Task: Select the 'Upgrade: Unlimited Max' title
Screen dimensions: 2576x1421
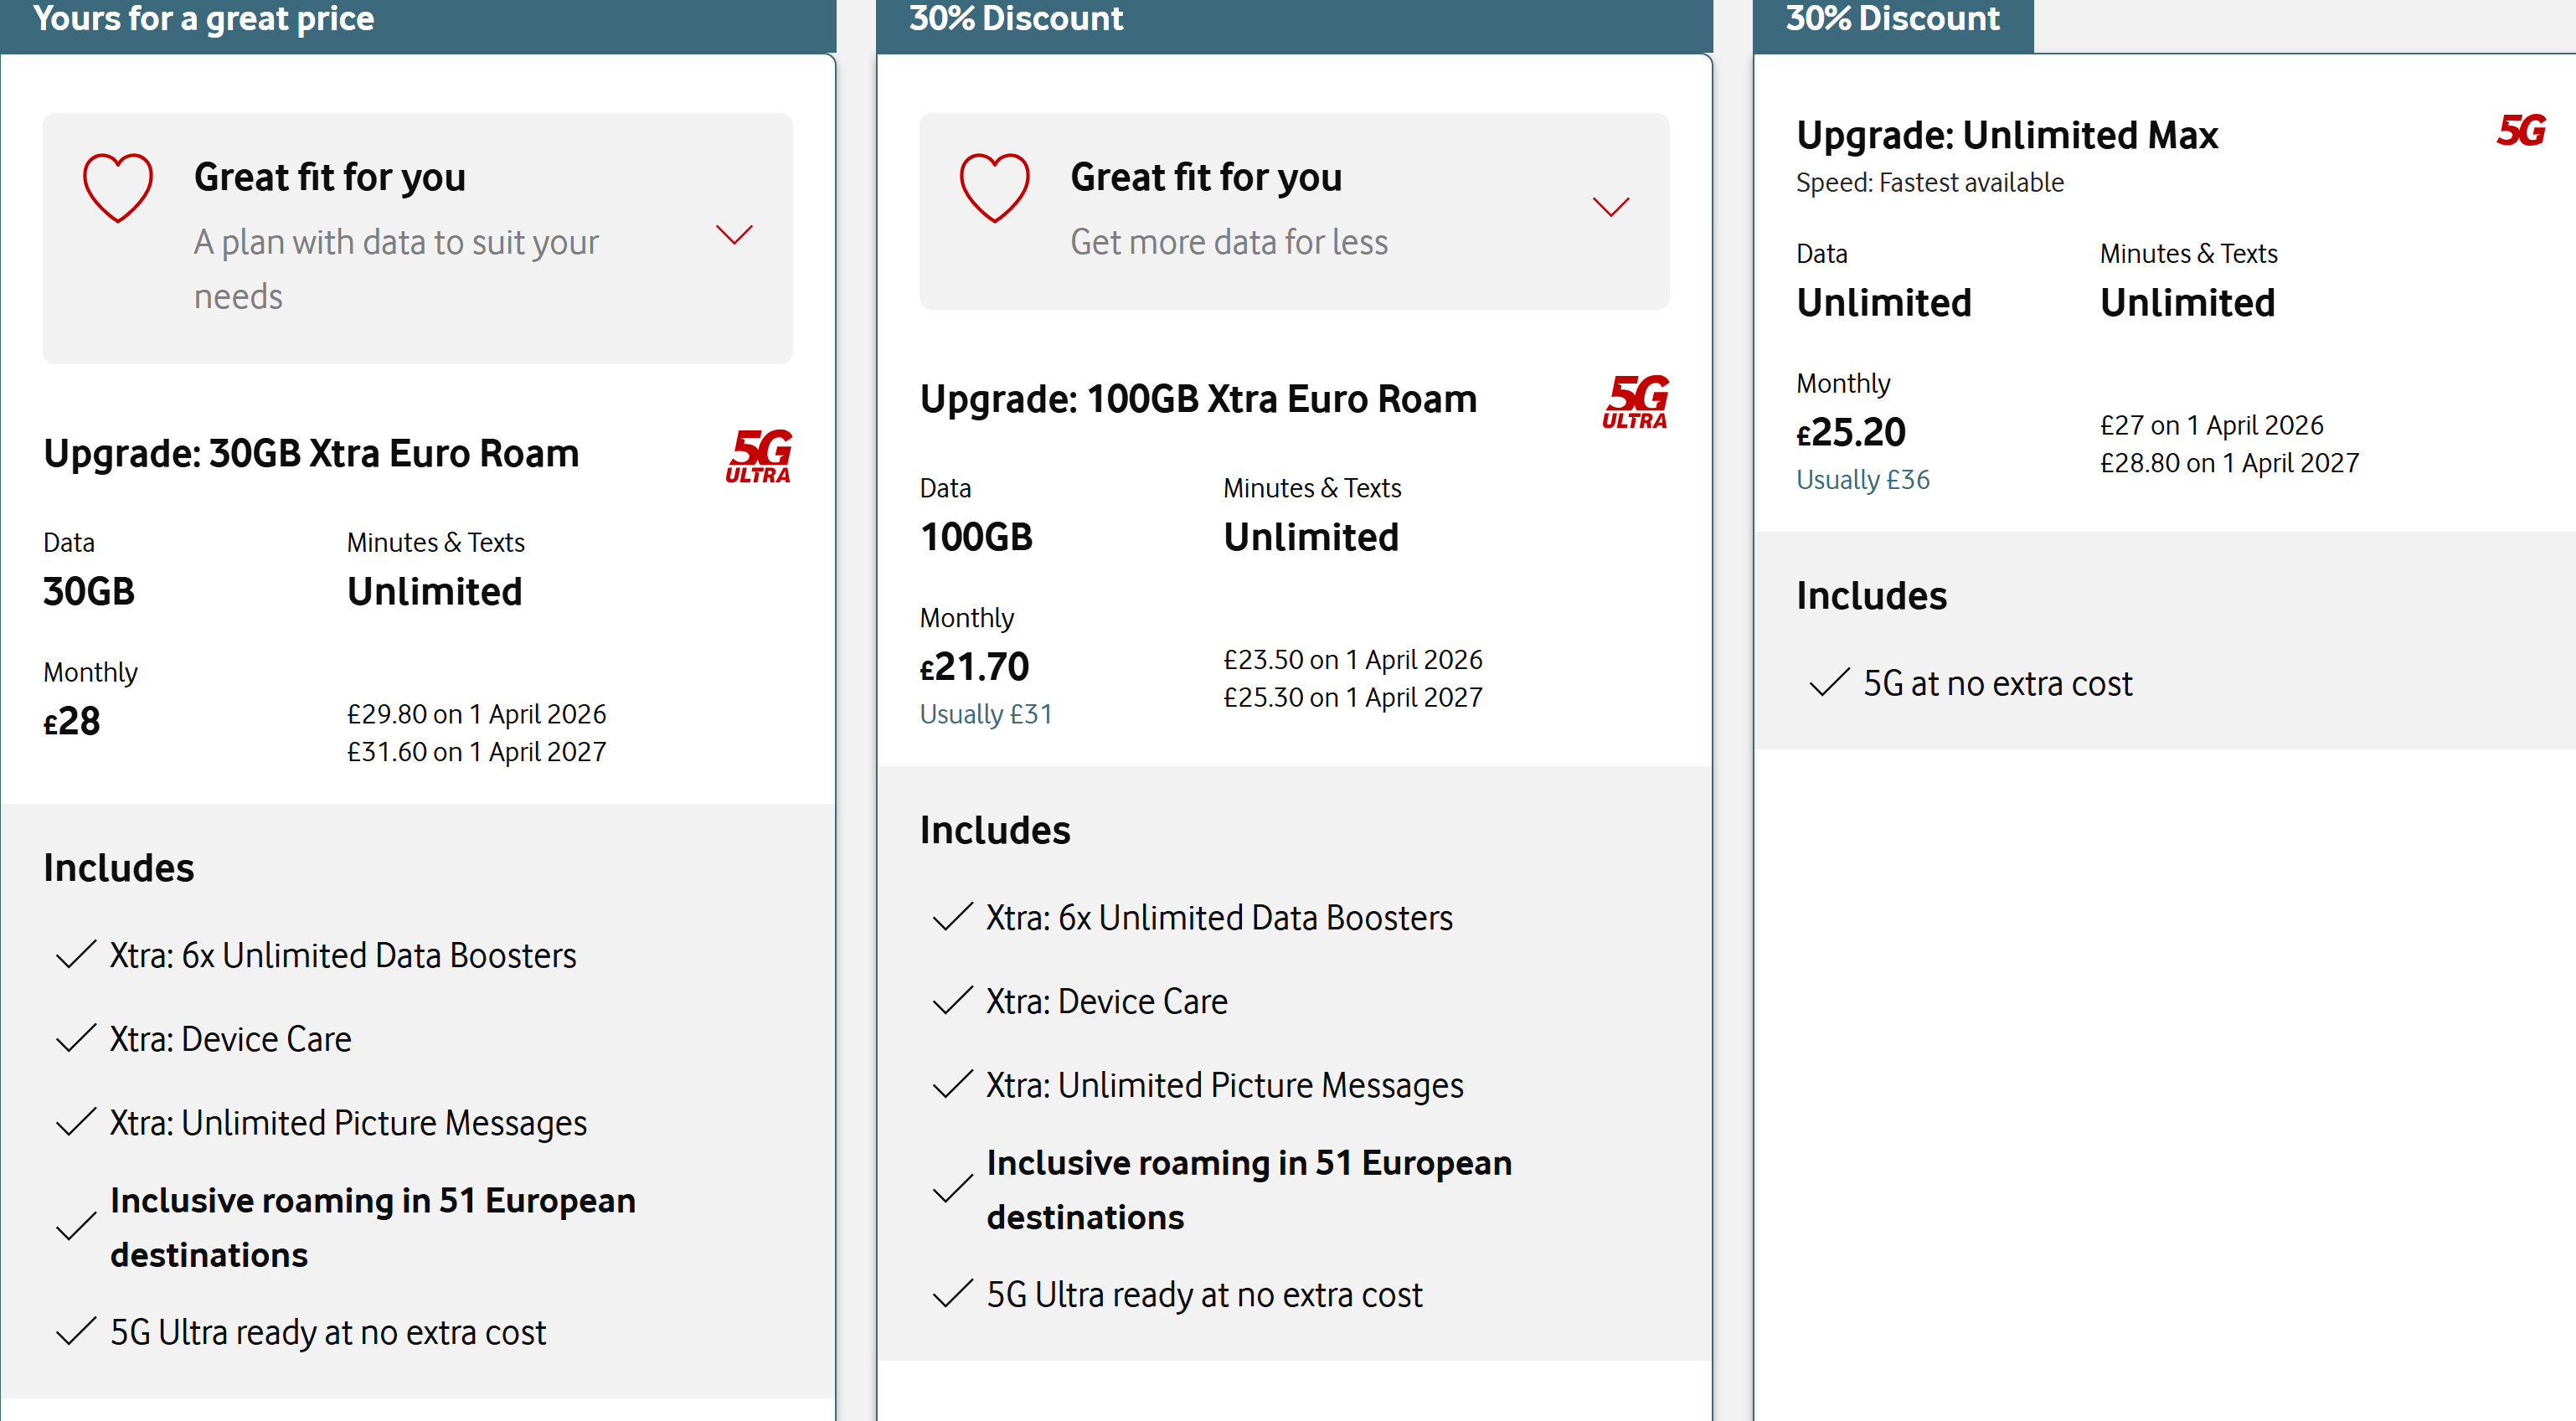Action: click(x=2007, y=135)
